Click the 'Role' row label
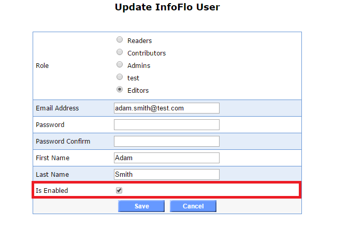348x239 pixels. tap(42, 66)
